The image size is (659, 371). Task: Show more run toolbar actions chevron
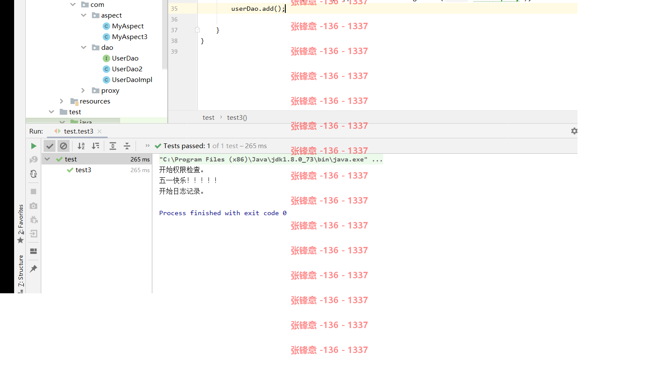[148, 146]
